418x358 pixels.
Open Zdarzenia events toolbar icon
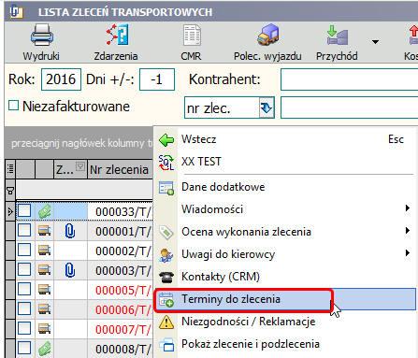[116, 35]
